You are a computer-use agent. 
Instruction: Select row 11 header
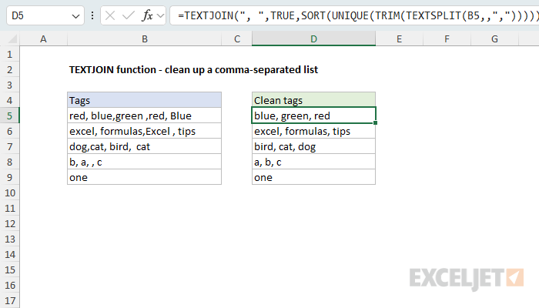9,209
